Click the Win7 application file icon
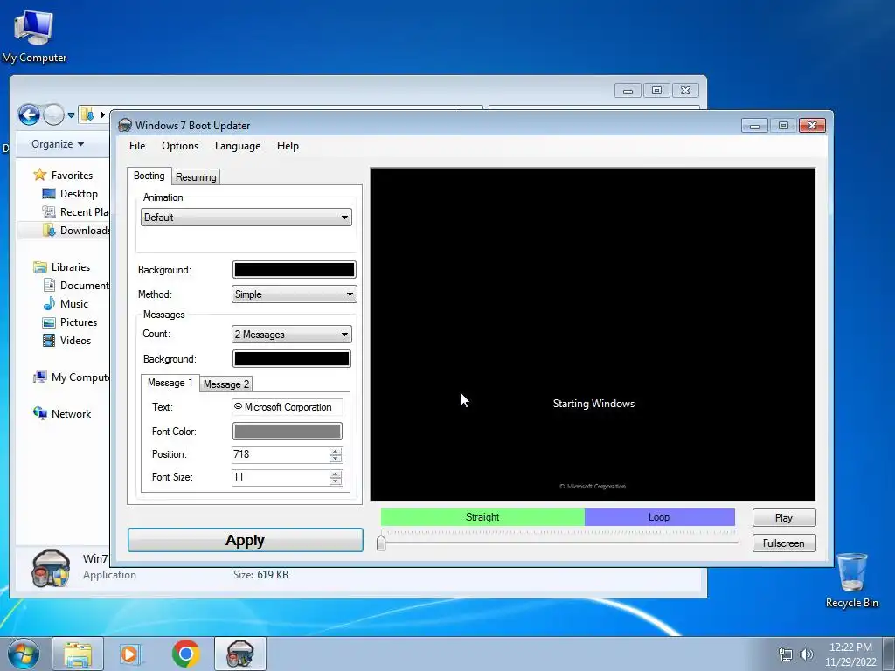This screenshot has width=895, height=671. (51, 568)
